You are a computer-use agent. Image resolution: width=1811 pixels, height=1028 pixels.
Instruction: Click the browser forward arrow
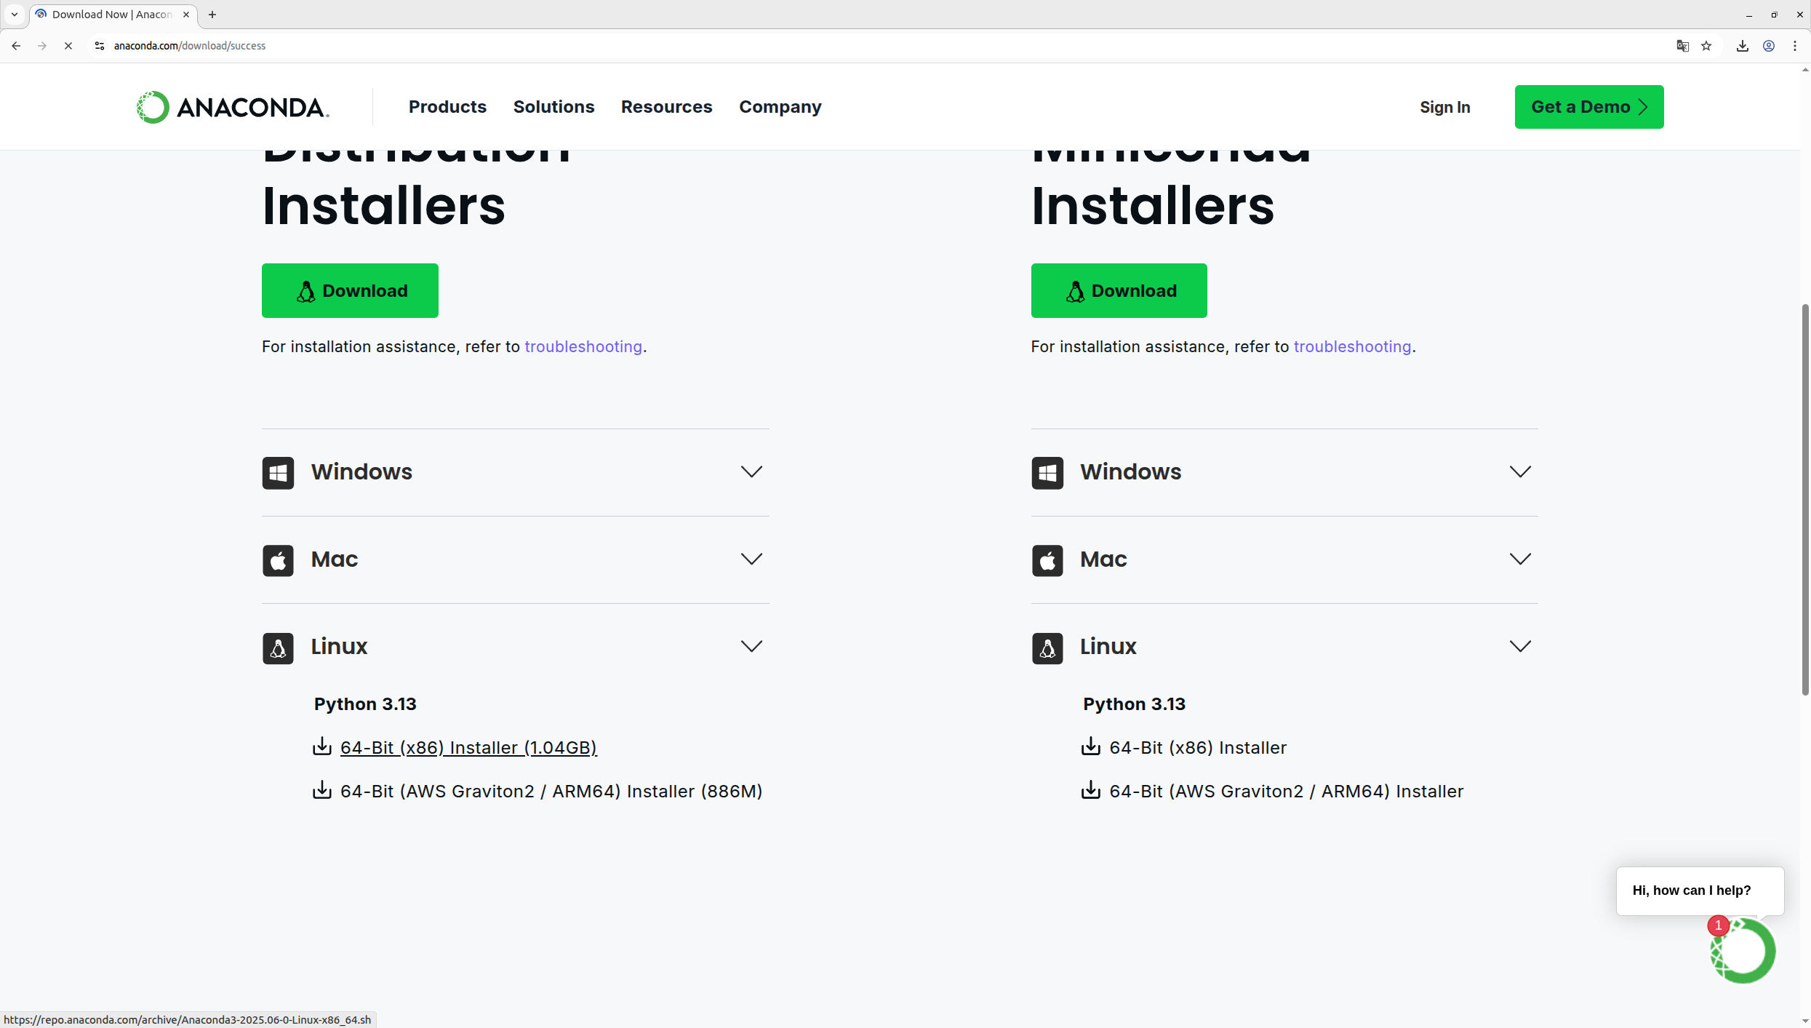tap(42, 46)
